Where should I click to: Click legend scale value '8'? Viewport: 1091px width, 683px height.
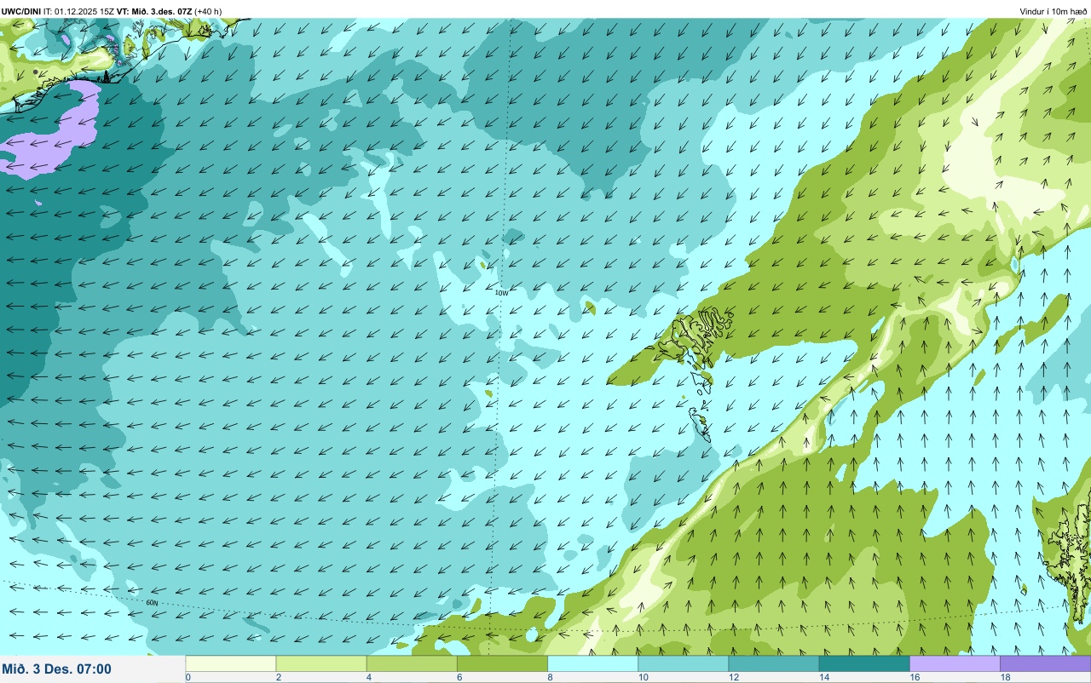pyautogui.click(x=550, y=677)
